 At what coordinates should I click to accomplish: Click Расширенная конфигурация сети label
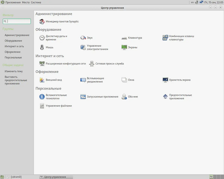(66, 64)
